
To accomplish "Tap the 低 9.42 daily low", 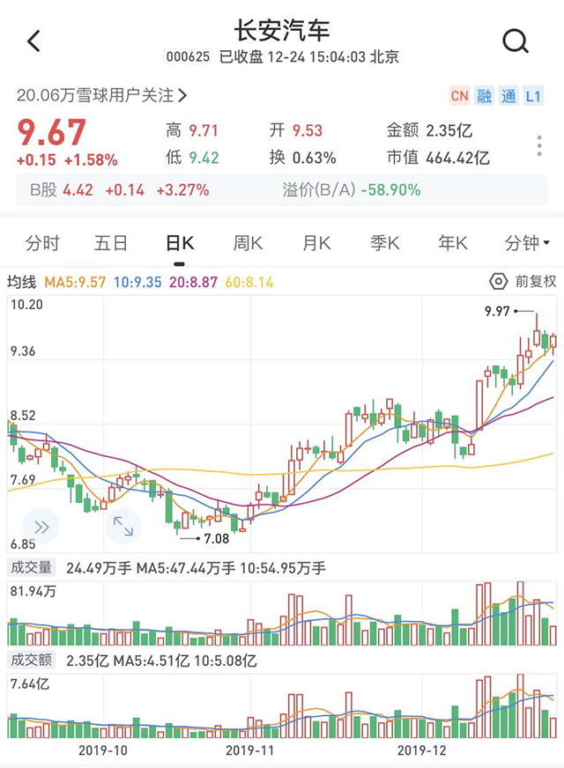I will coord(191,158).
